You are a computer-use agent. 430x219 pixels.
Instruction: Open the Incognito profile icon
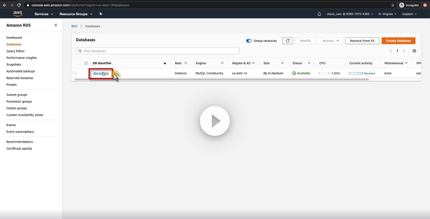tap(402, 5)
